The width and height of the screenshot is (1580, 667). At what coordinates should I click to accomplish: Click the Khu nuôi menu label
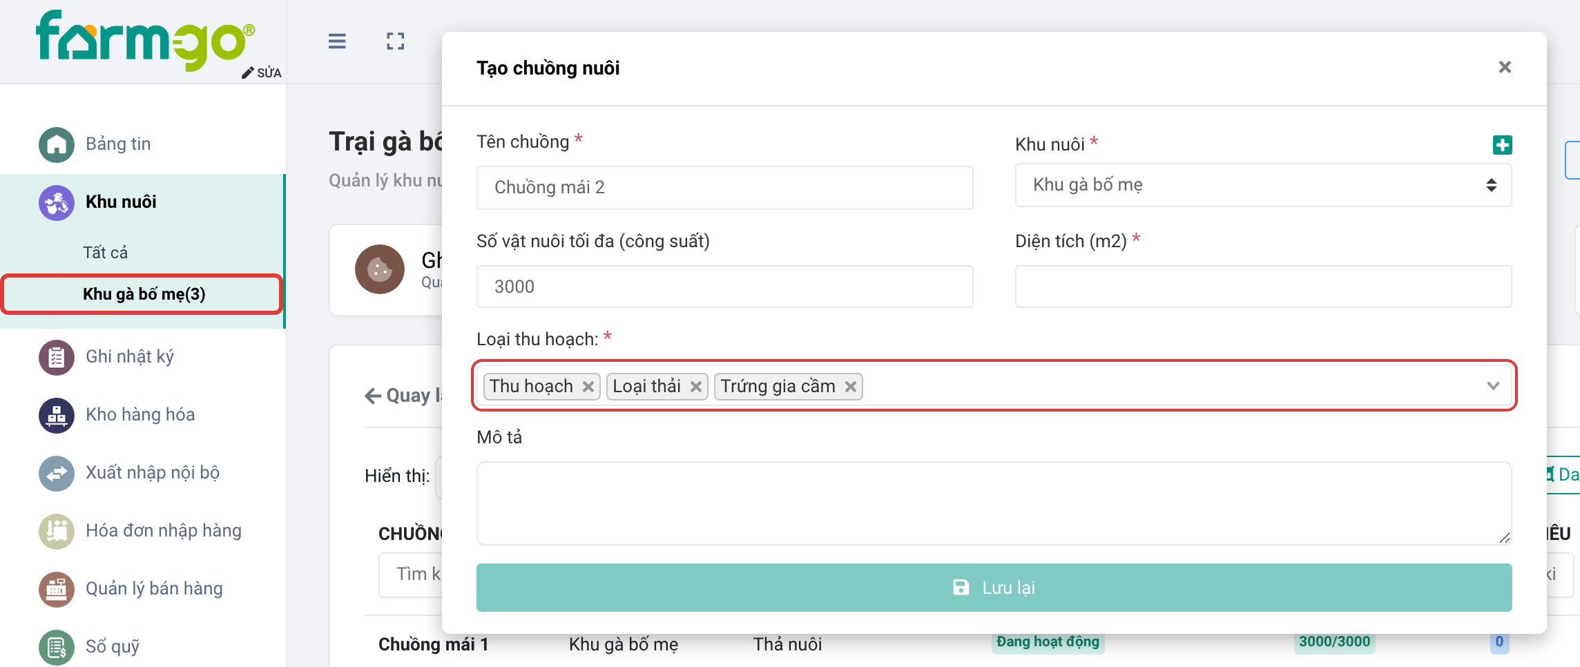coord(121,202)
